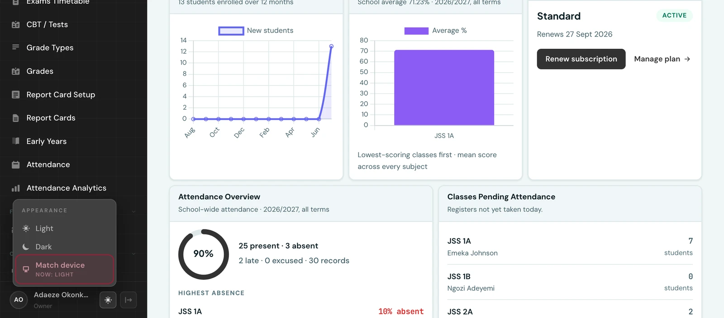Click '10% absent' value

pos(401,312)
